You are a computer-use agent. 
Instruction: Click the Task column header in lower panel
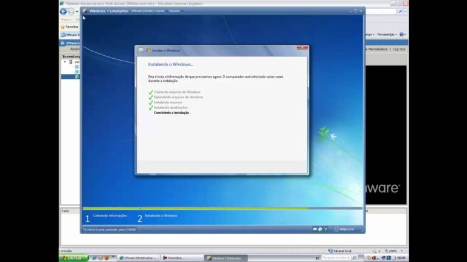point(65,211)
